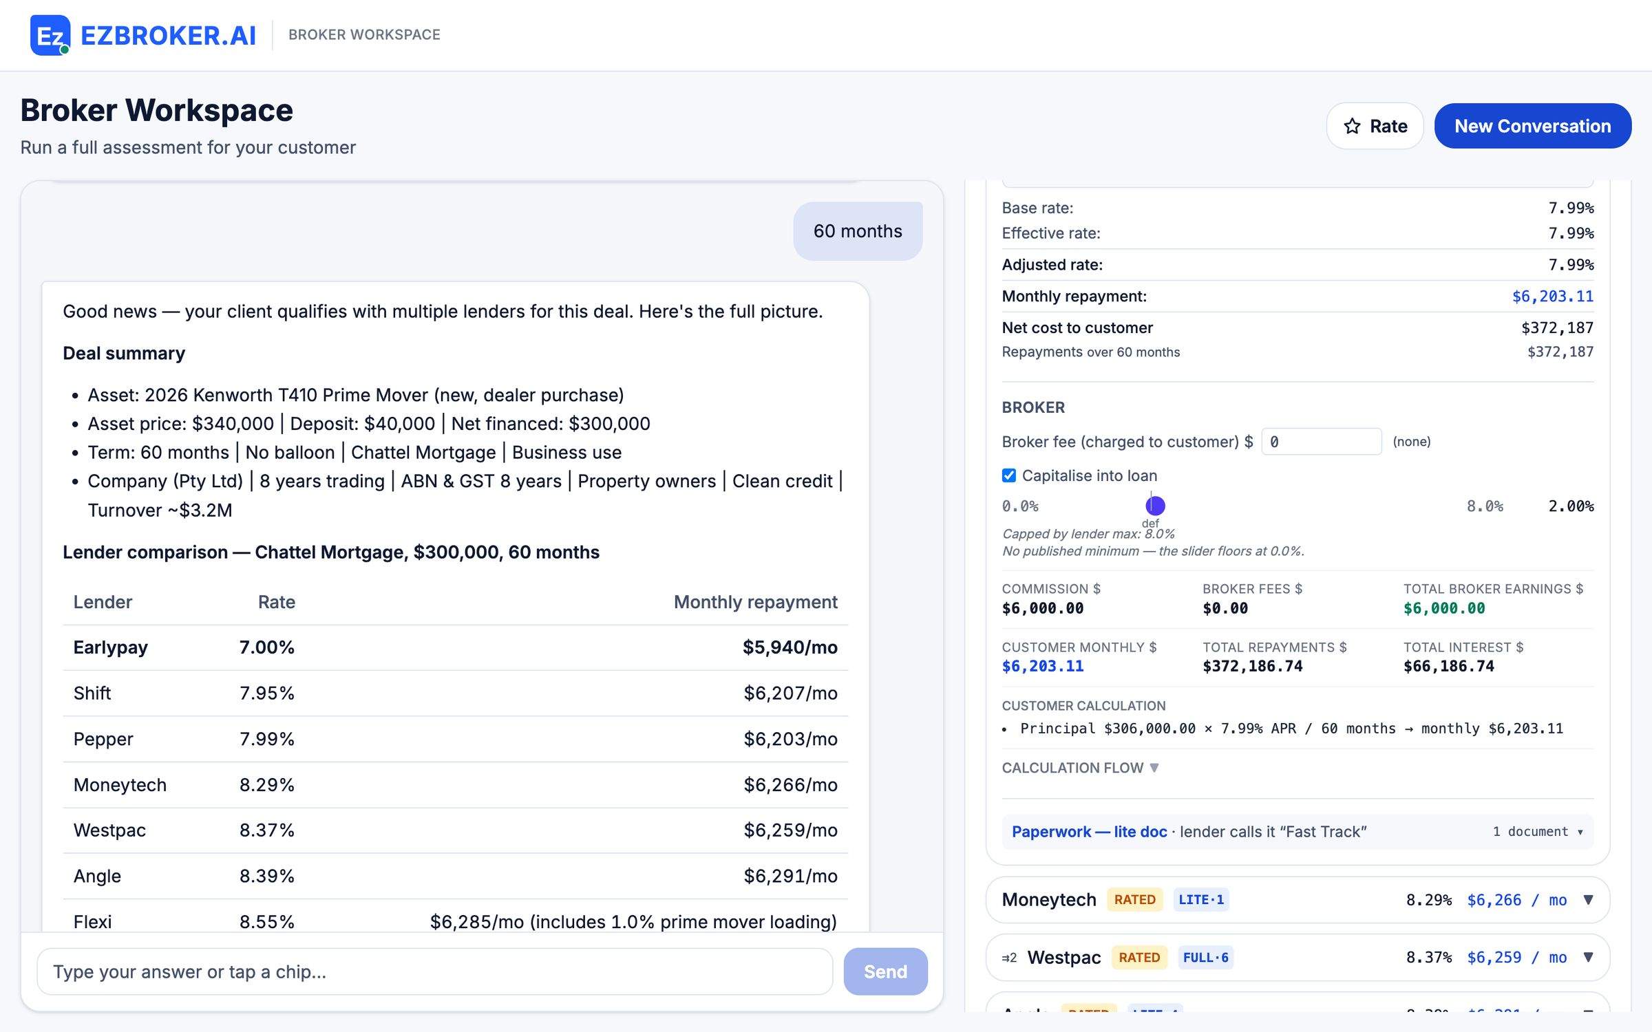Click into the Broker fee input field
The height and width of the screenshot is (1032, 1652).
click(x=1321, y=442)
